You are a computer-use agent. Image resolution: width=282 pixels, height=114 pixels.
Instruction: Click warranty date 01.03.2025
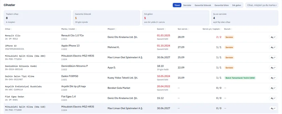pos(164,35)
